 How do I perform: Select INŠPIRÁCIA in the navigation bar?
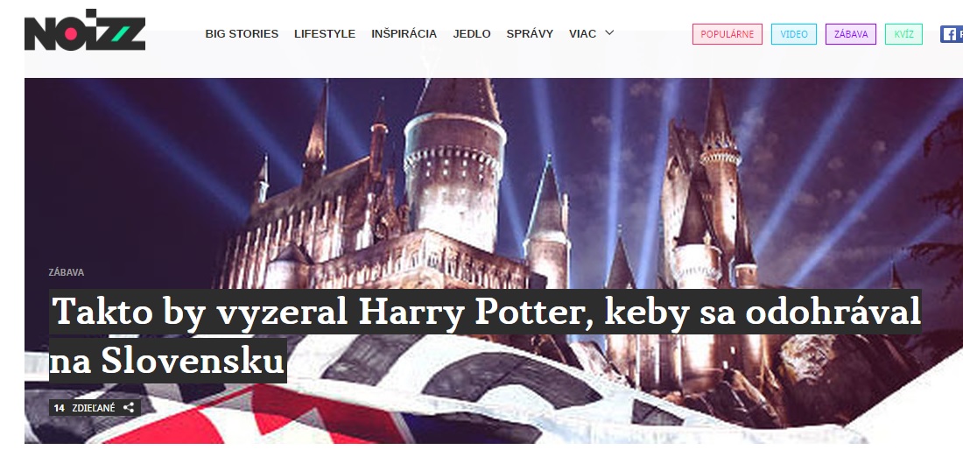point(404,34)
